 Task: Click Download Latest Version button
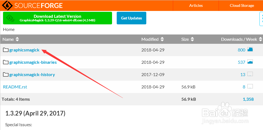click(58, 18)
